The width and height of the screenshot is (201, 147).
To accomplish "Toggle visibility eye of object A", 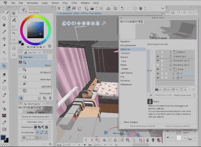I will pos(158,73).
